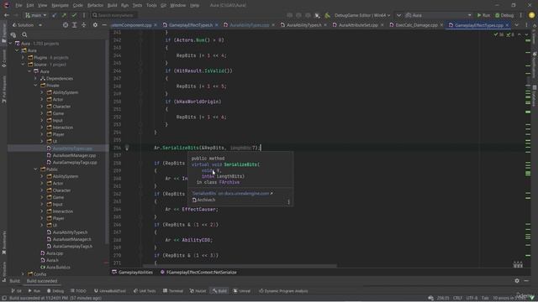Viewport: 538px width, 302px height.
Task: Open the Navigate menu
Action: point(60,5)
